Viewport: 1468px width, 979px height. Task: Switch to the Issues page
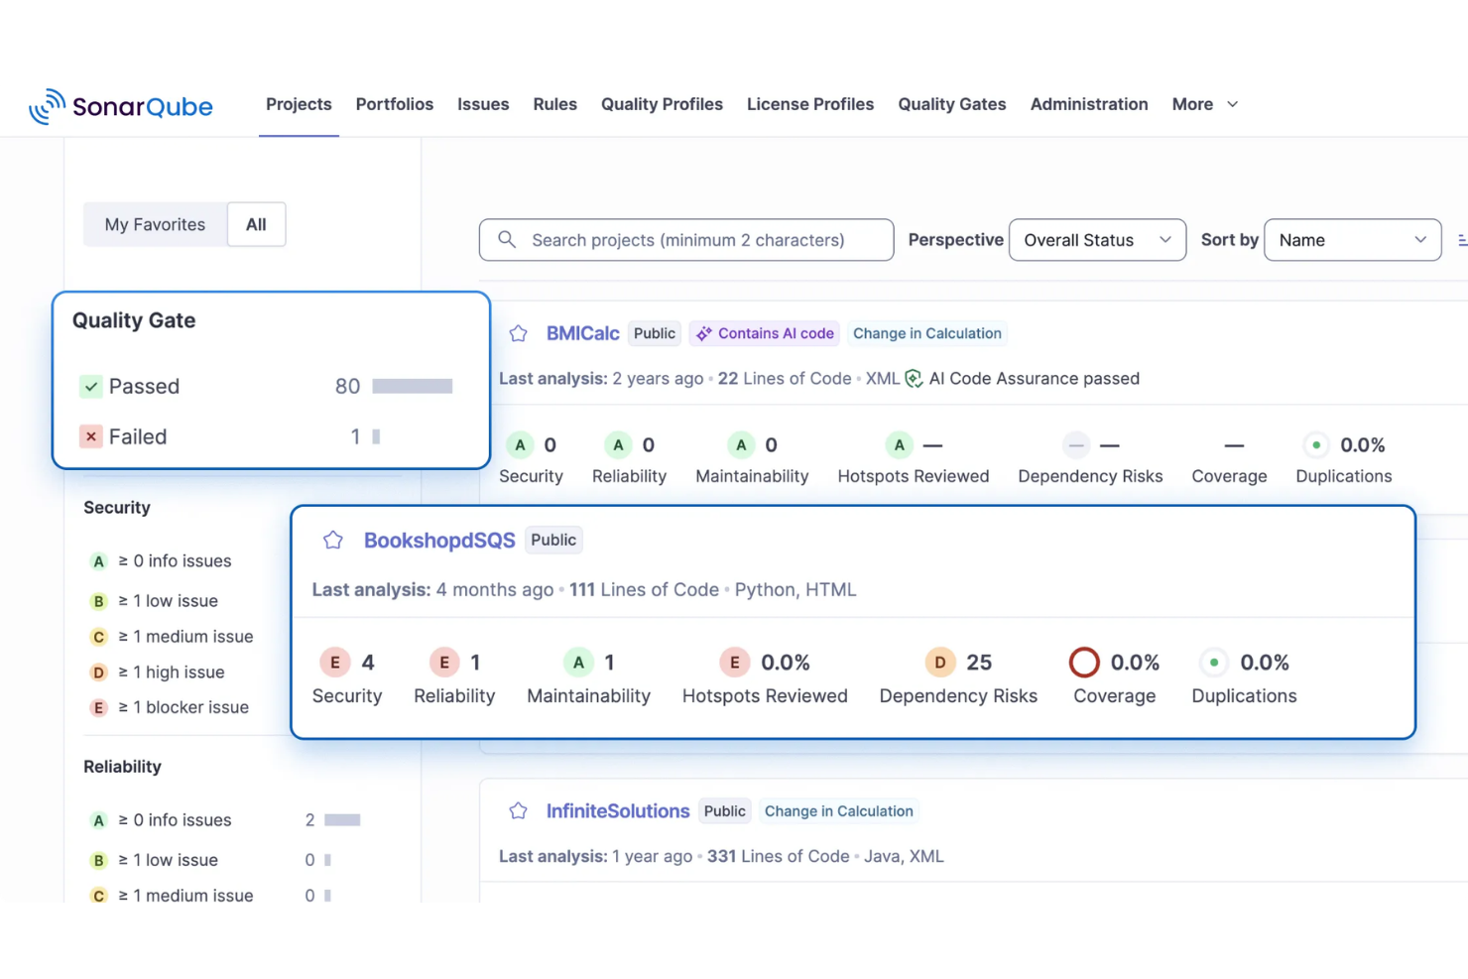point(483,104)
